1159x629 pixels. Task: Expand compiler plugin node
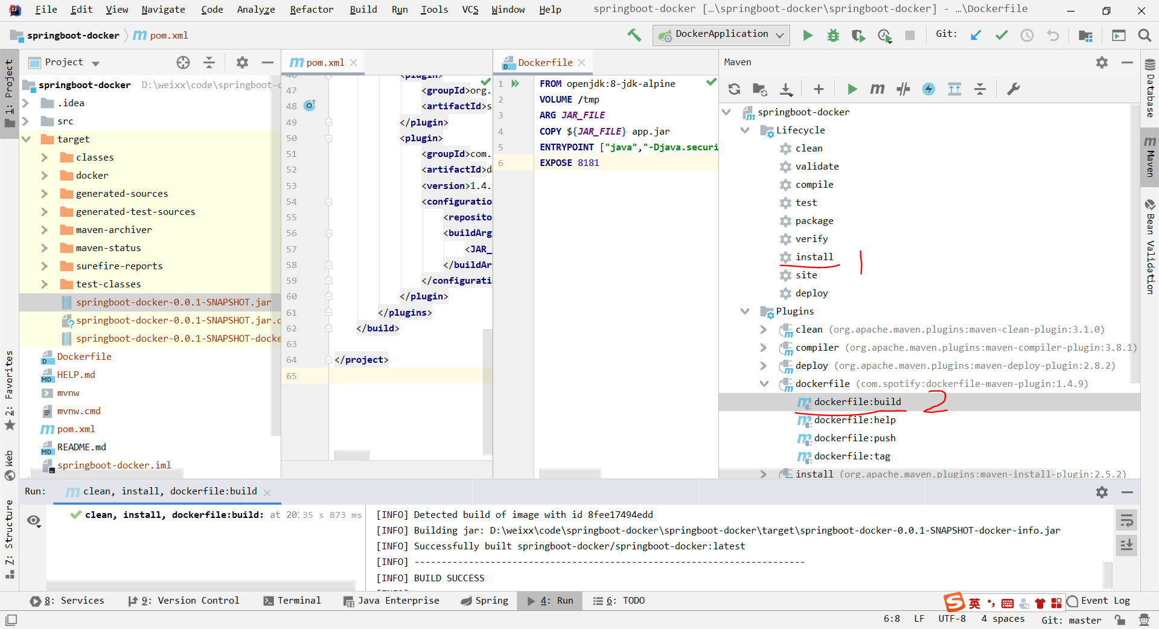point(764,347)
